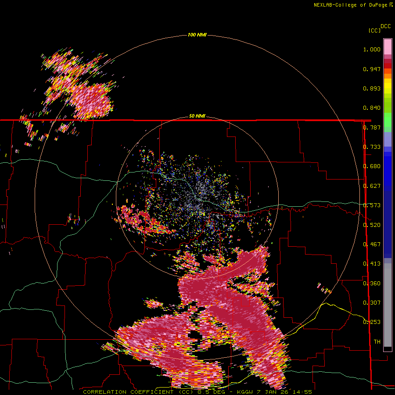Select the 0.893 scale value
Screen dimensions: 395x395
372,88
